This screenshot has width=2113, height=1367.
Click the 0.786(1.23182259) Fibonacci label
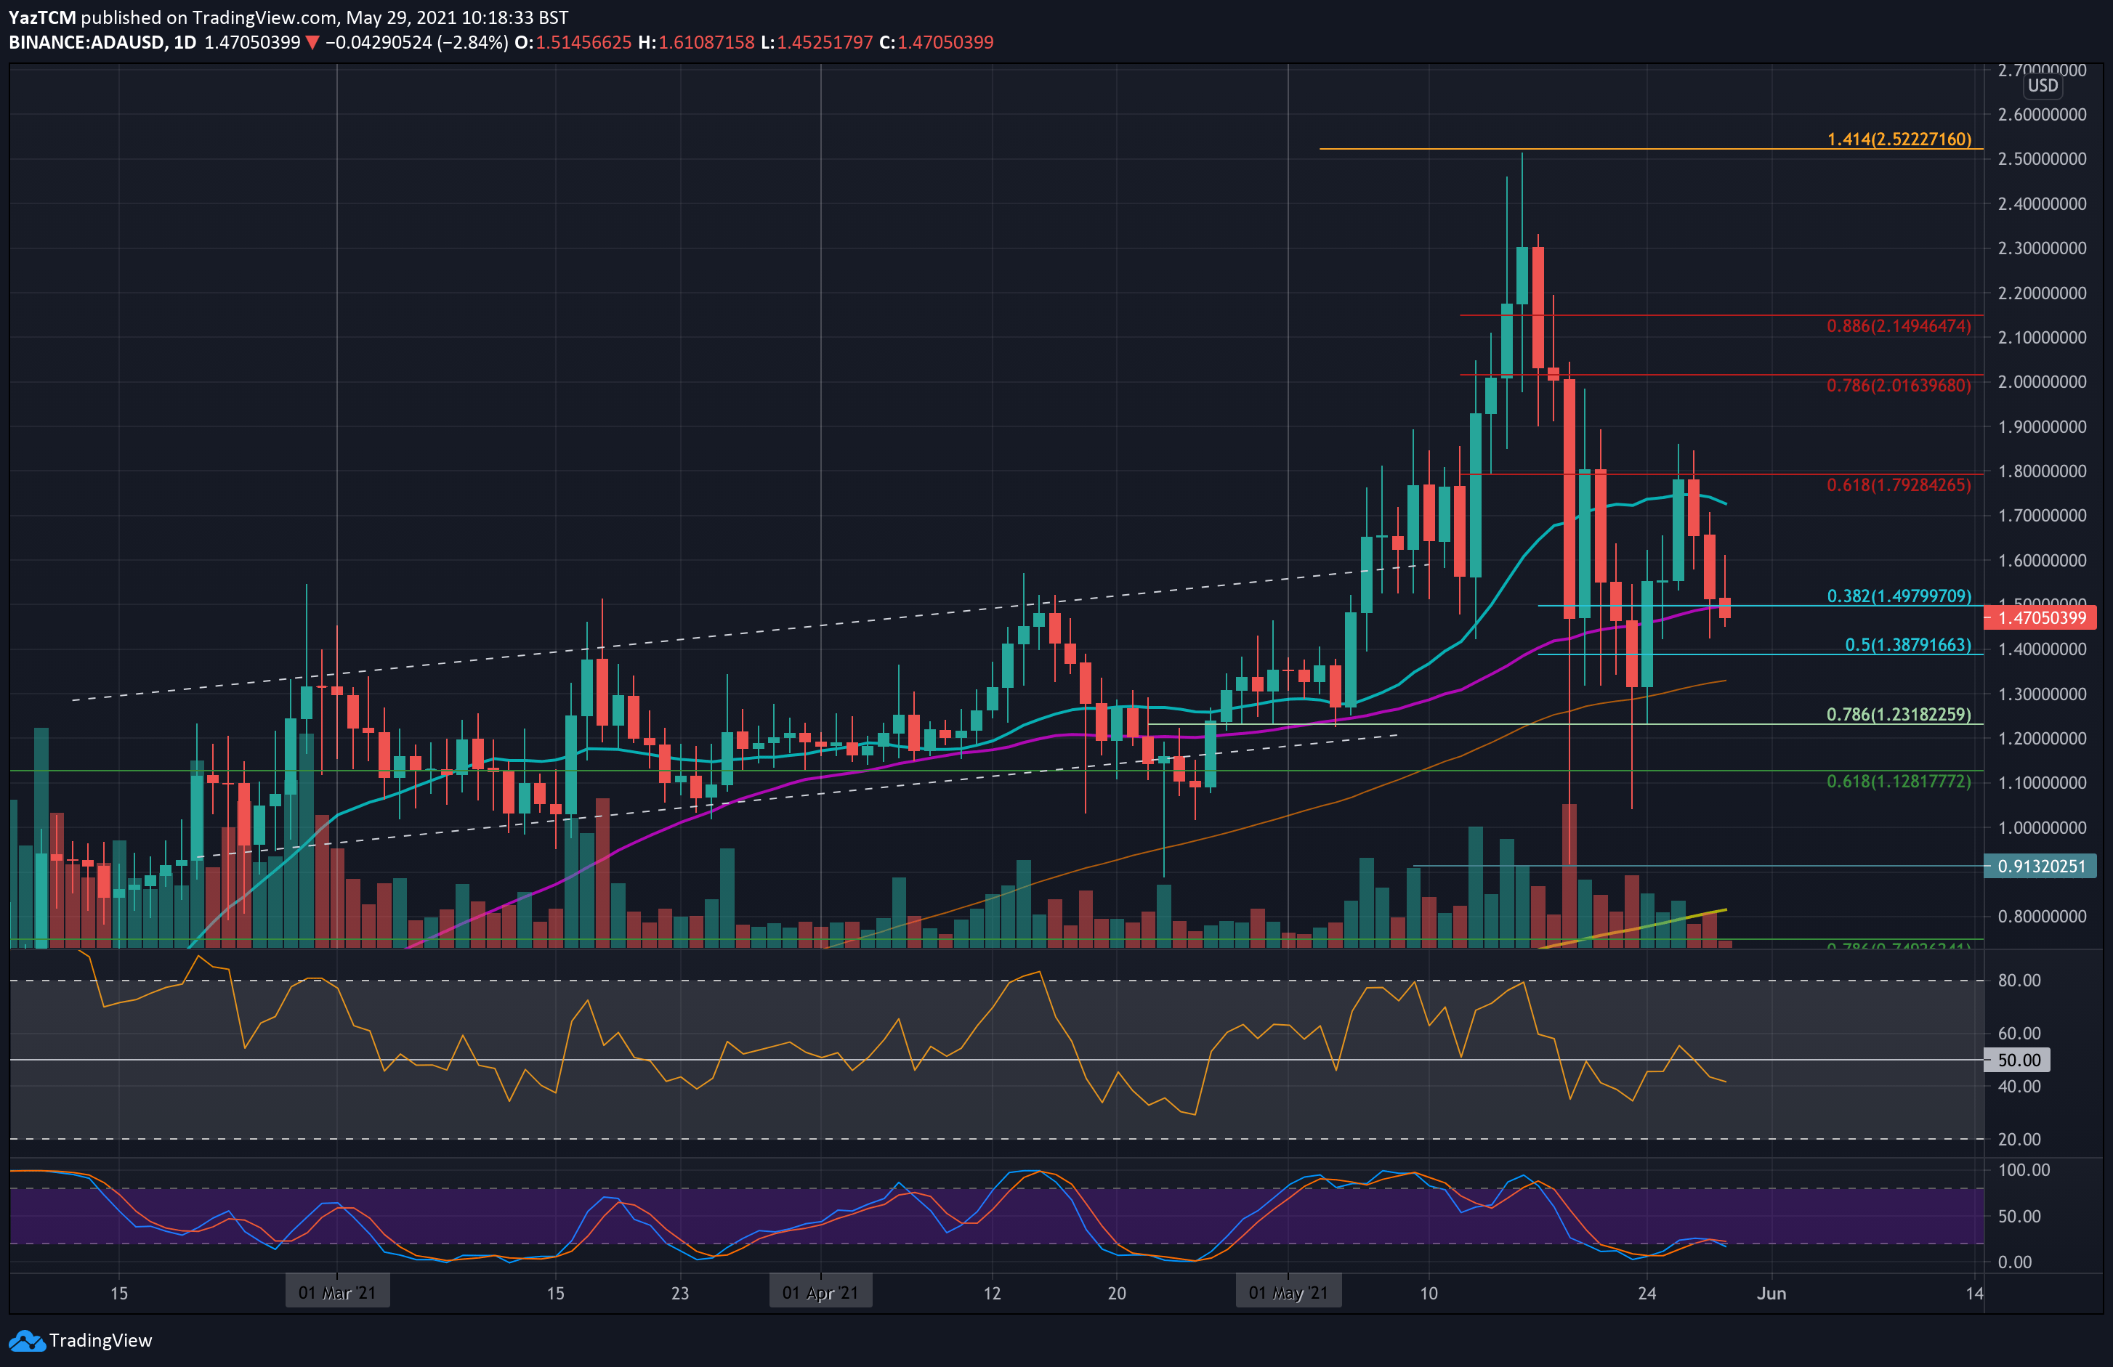coord(1899,715)
